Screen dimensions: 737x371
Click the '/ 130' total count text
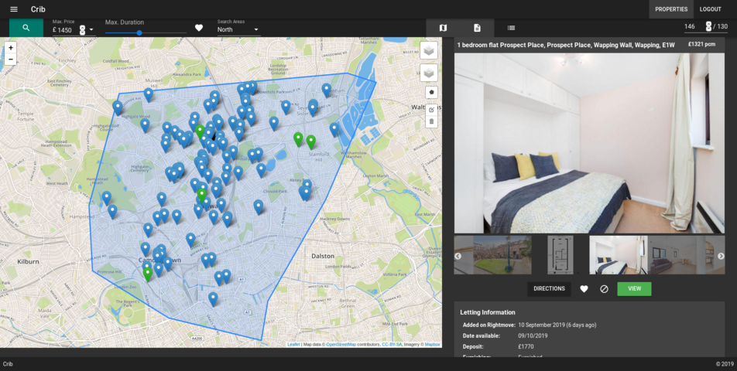tap(720, 27)
